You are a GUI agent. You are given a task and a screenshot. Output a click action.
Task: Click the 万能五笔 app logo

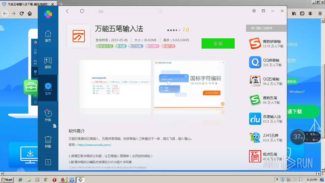[79, 36]
